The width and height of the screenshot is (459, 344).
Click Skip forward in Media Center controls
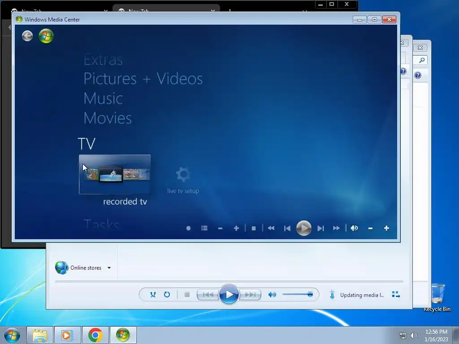(x=320, y=228)
